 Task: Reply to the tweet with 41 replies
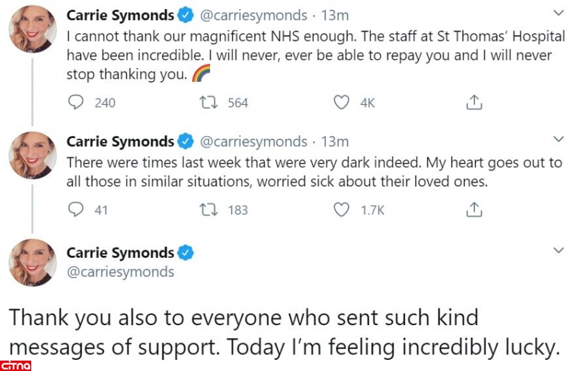(x=76, y=209)
